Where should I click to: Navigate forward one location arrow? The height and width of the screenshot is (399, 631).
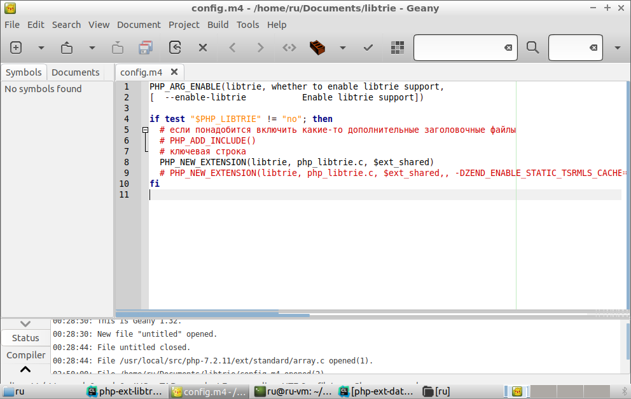pyautogui.click(x=260, y=48)
